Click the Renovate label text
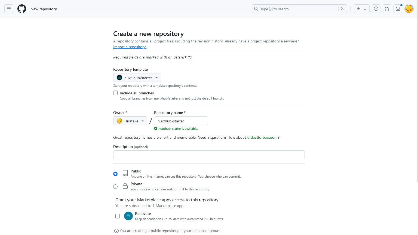Viewport: 418px width, 235px height. click(143, 214)
